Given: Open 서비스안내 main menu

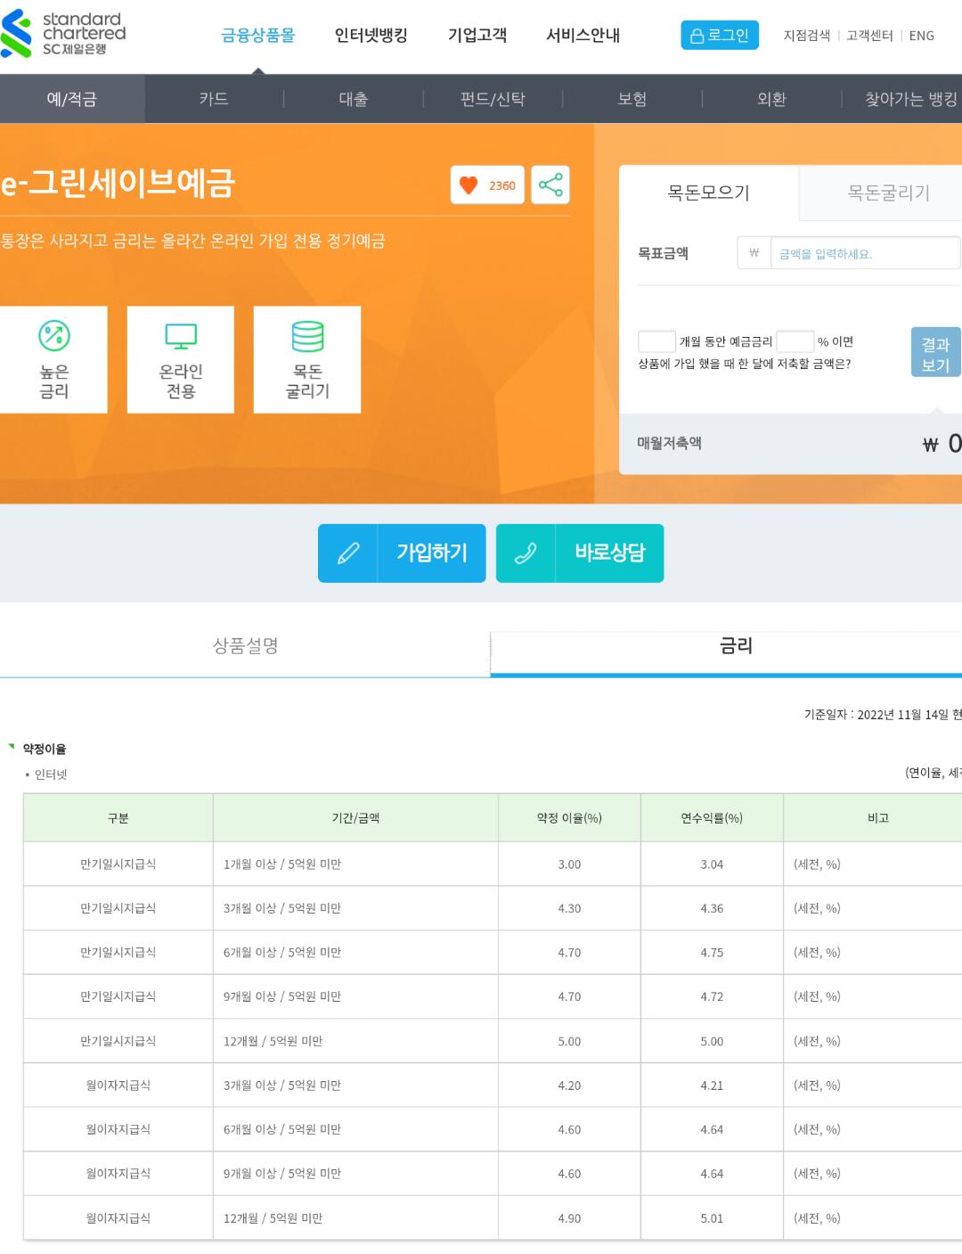Looking at the screenshot, I should point(583,36).
